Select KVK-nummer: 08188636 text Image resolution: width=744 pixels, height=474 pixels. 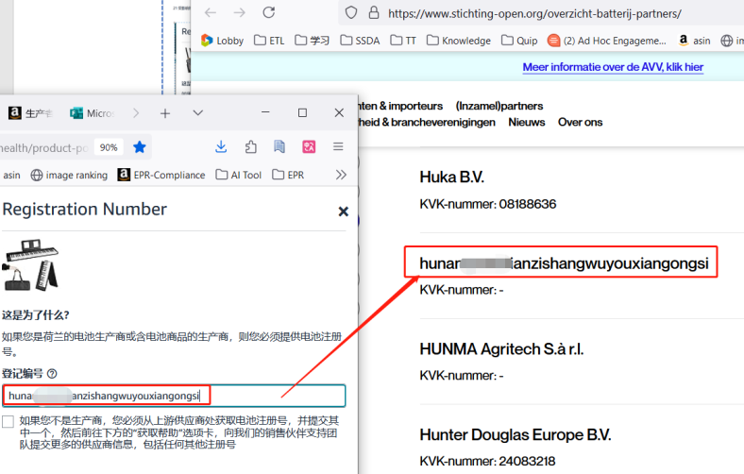[488, 204]
